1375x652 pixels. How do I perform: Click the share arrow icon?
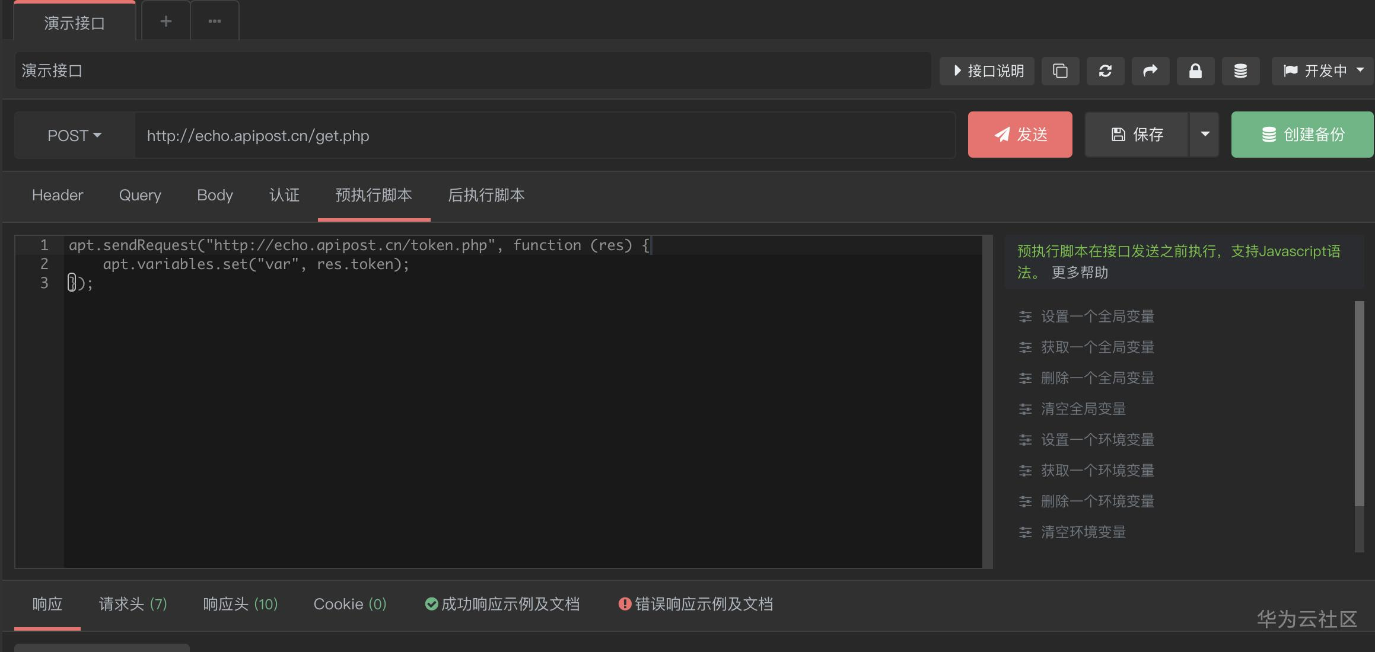pyautogui.click(x=1150, y=71)
